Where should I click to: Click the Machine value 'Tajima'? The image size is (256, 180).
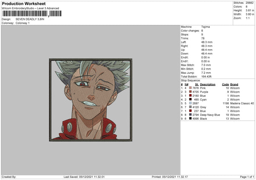[x=206, y=27]
